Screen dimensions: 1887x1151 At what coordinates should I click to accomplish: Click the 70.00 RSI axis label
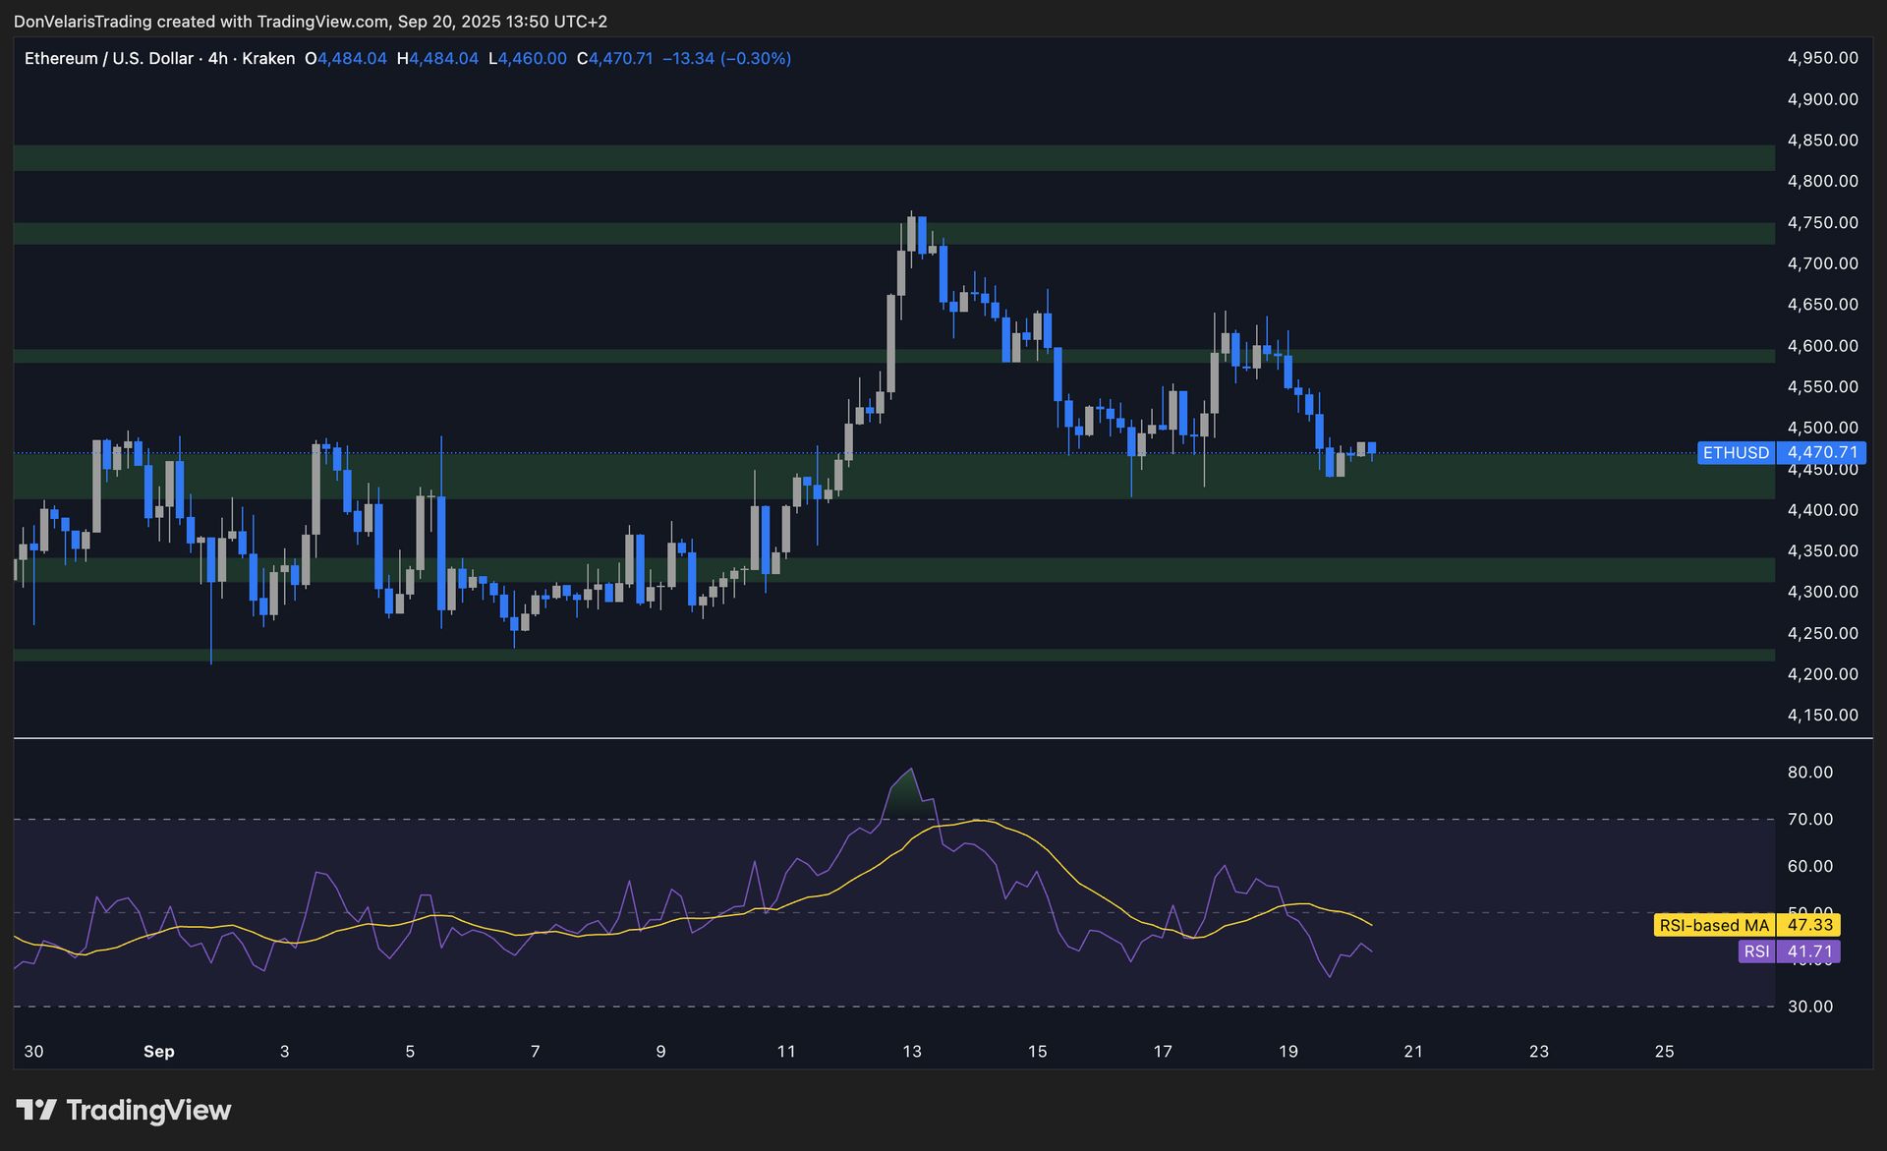[1809, 819]
